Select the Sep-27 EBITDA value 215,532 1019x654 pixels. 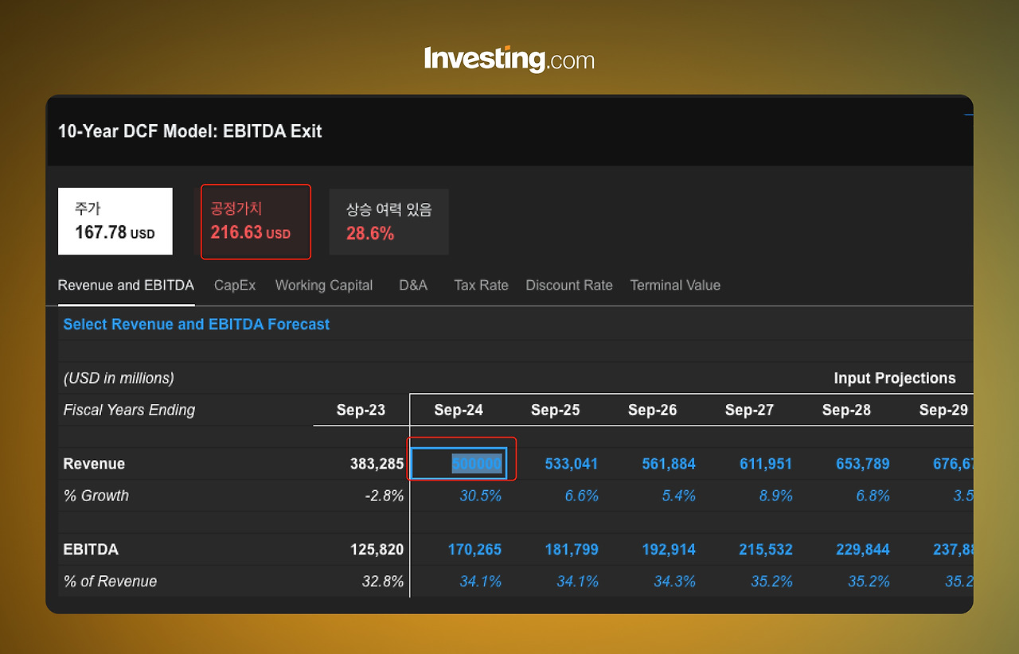click(766, 549)
